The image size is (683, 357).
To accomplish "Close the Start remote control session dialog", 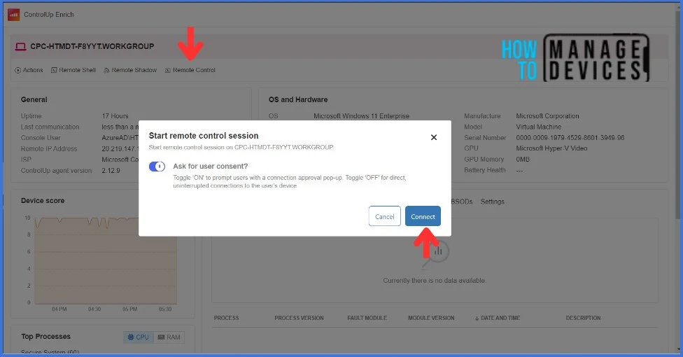I will (x=433, y=137).
